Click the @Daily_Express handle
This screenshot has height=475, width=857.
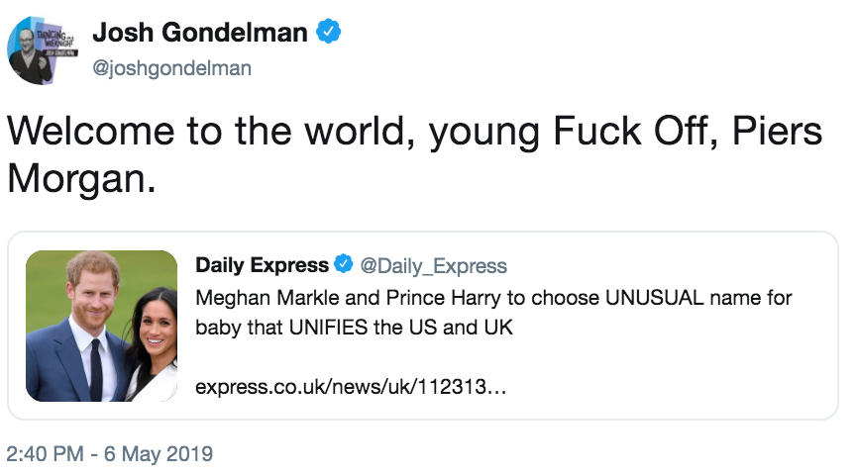[x=433, y=266]
